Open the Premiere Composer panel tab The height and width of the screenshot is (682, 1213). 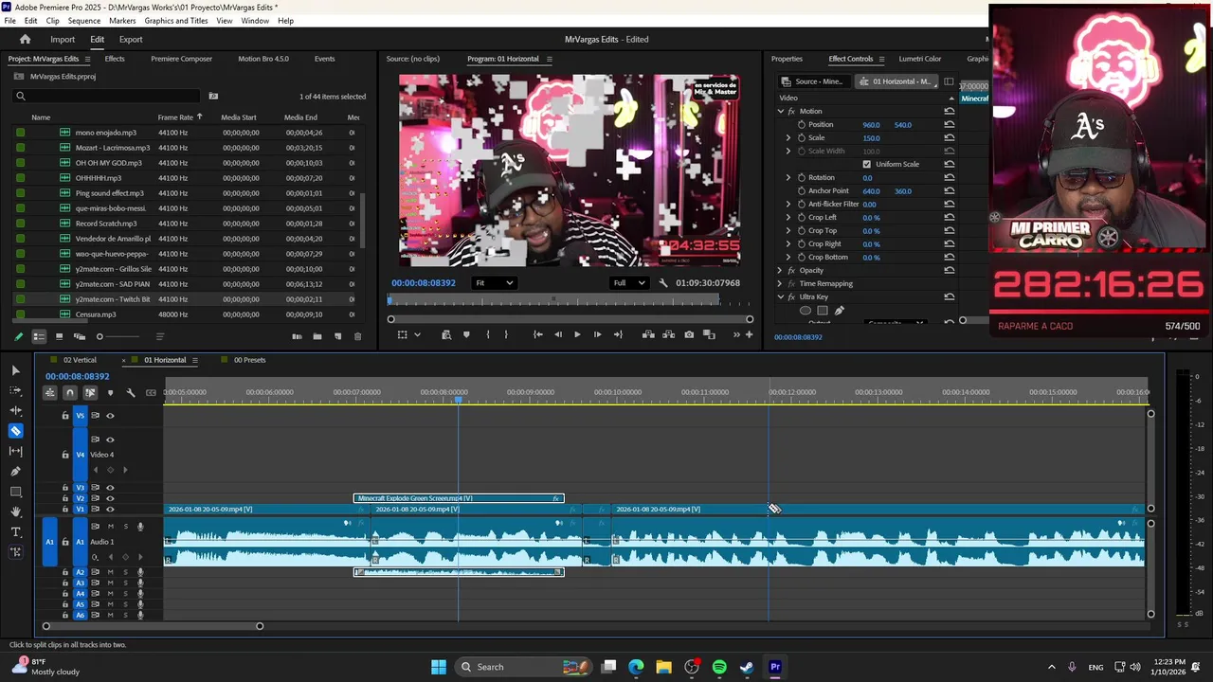click(181, 59)
